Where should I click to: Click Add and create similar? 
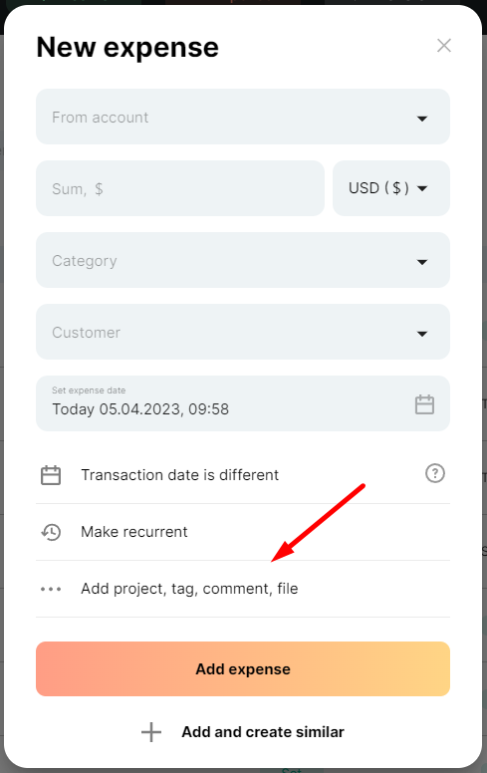[x=243, y=732]
